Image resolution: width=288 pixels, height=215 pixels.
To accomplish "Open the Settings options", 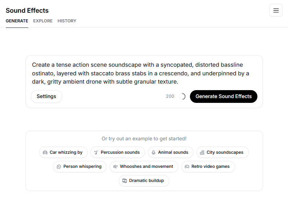I will coord(46,96).
